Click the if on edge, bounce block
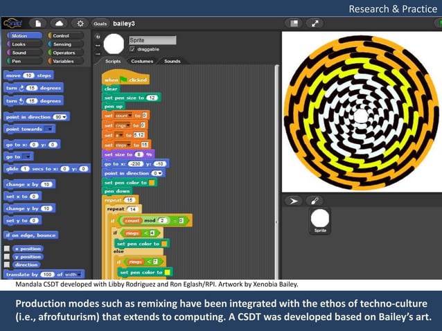This screenshot has width=442, height=331. pos(31,235)
